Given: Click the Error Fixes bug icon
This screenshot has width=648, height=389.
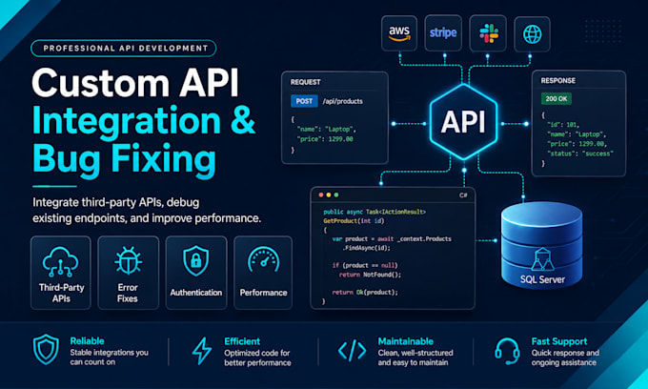Looking at the screenshot, I should [x=128, y=260].
